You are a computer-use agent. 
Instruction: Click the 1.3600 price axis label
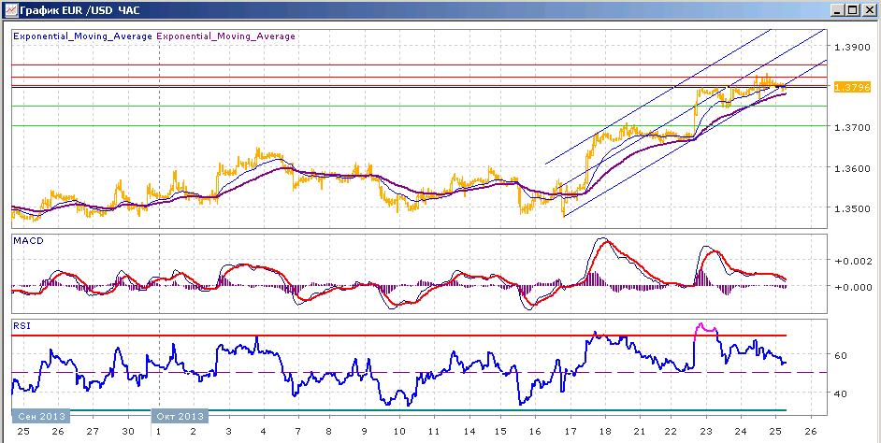[x=851, y=168]
